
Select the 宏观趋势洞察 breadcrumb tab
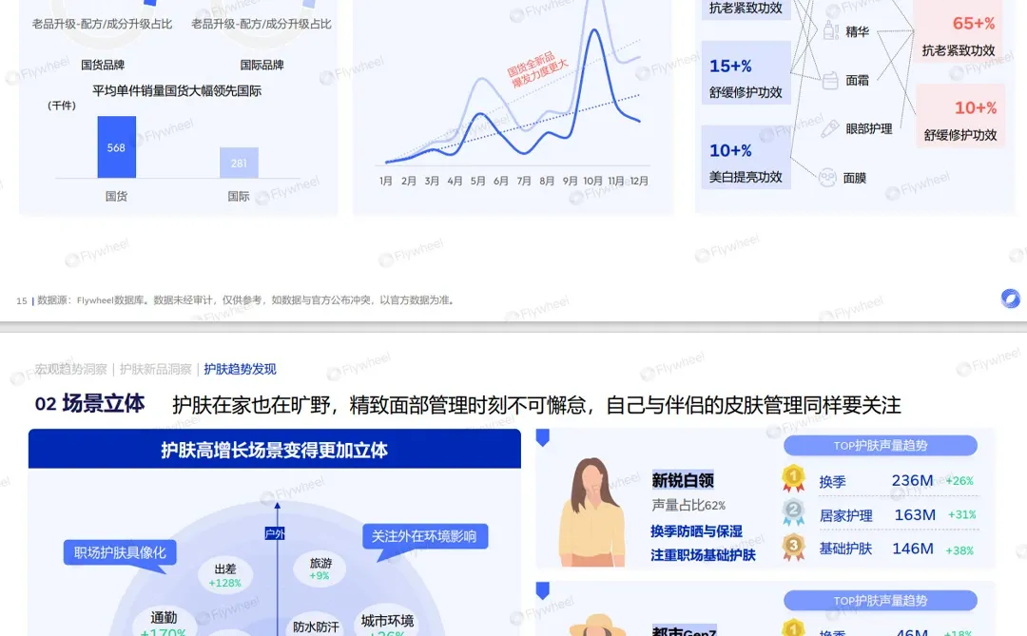[70, 370]
